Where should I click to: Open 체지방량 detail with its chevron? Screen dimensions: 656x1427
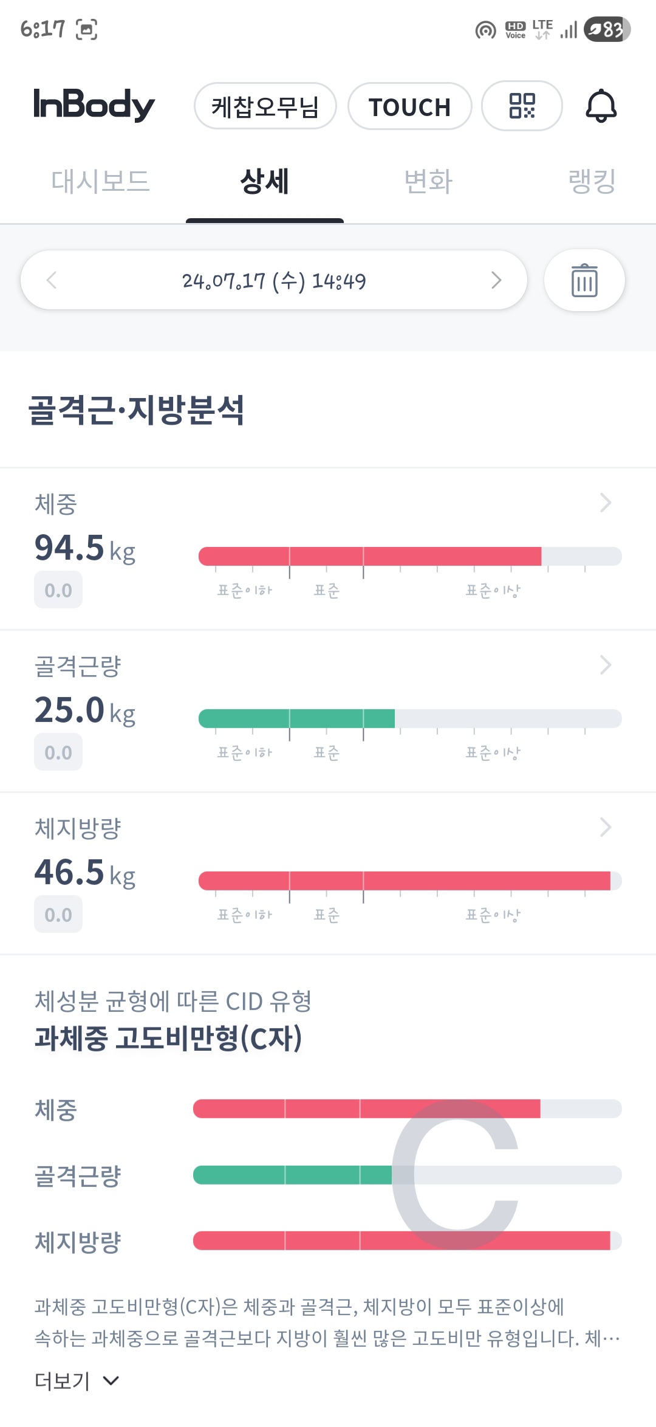605,827
